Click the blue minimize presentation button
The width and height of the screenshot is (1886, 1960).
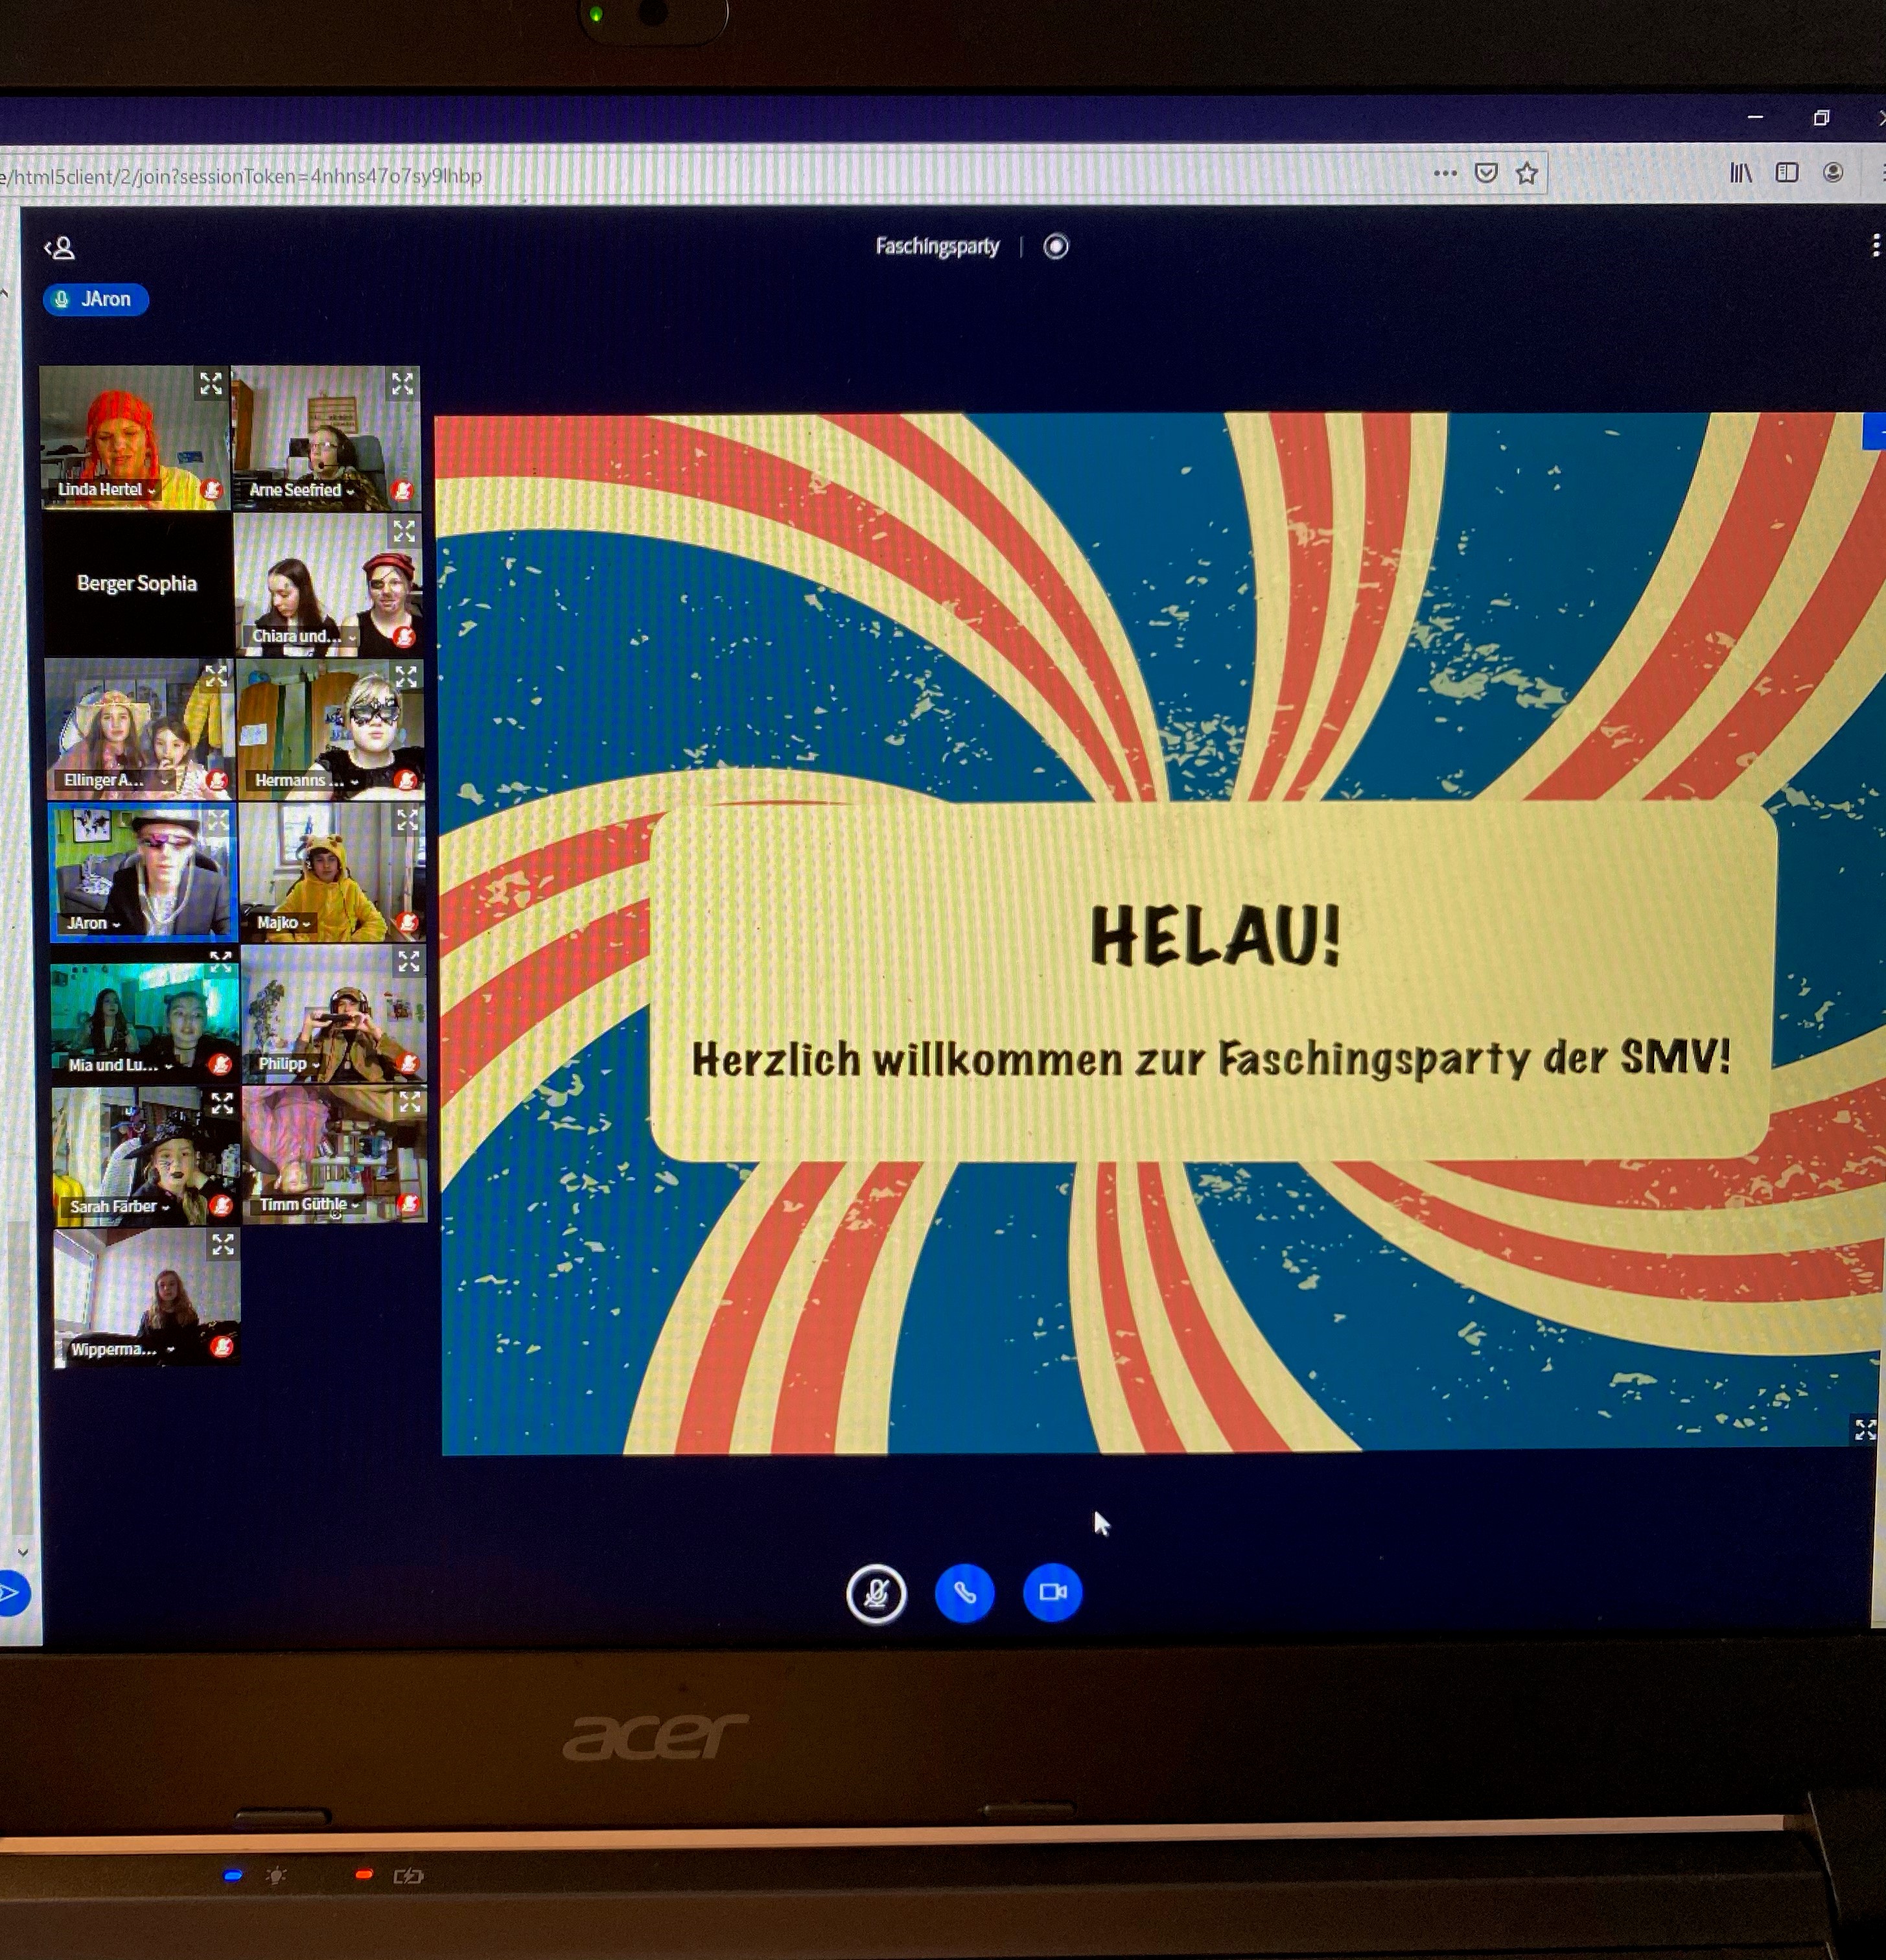coord(1875,431)
